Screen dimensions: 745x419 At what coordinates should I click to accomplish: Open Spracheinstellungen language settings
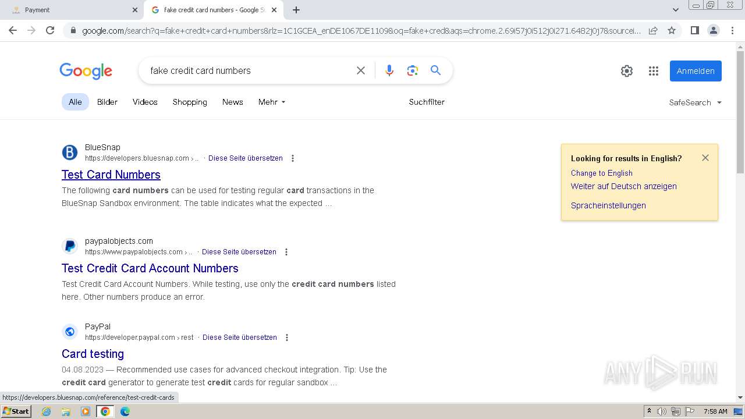tap(608, 205)
